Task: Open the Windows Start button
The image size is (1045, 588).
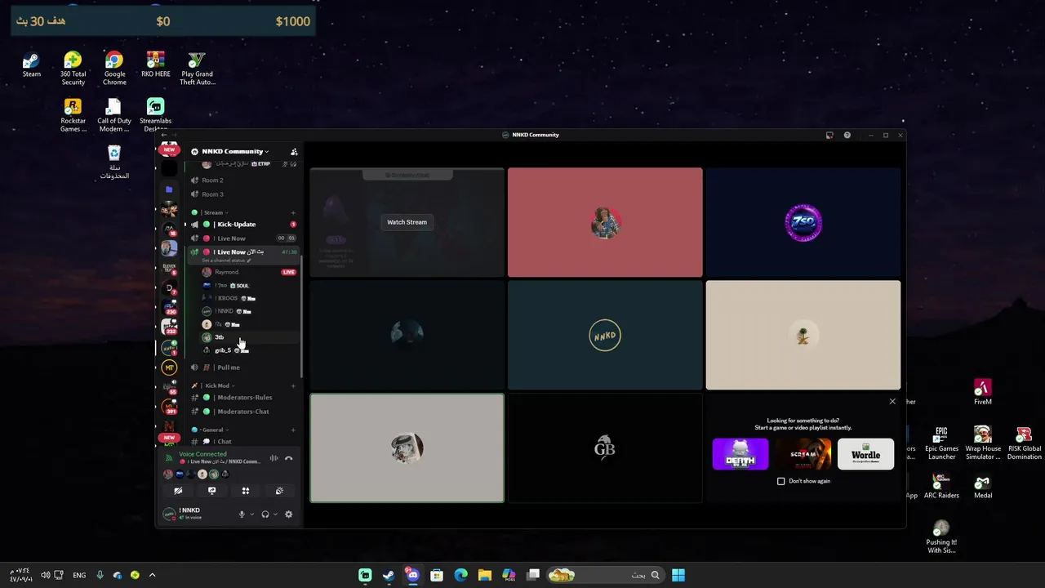Action: 678,575
